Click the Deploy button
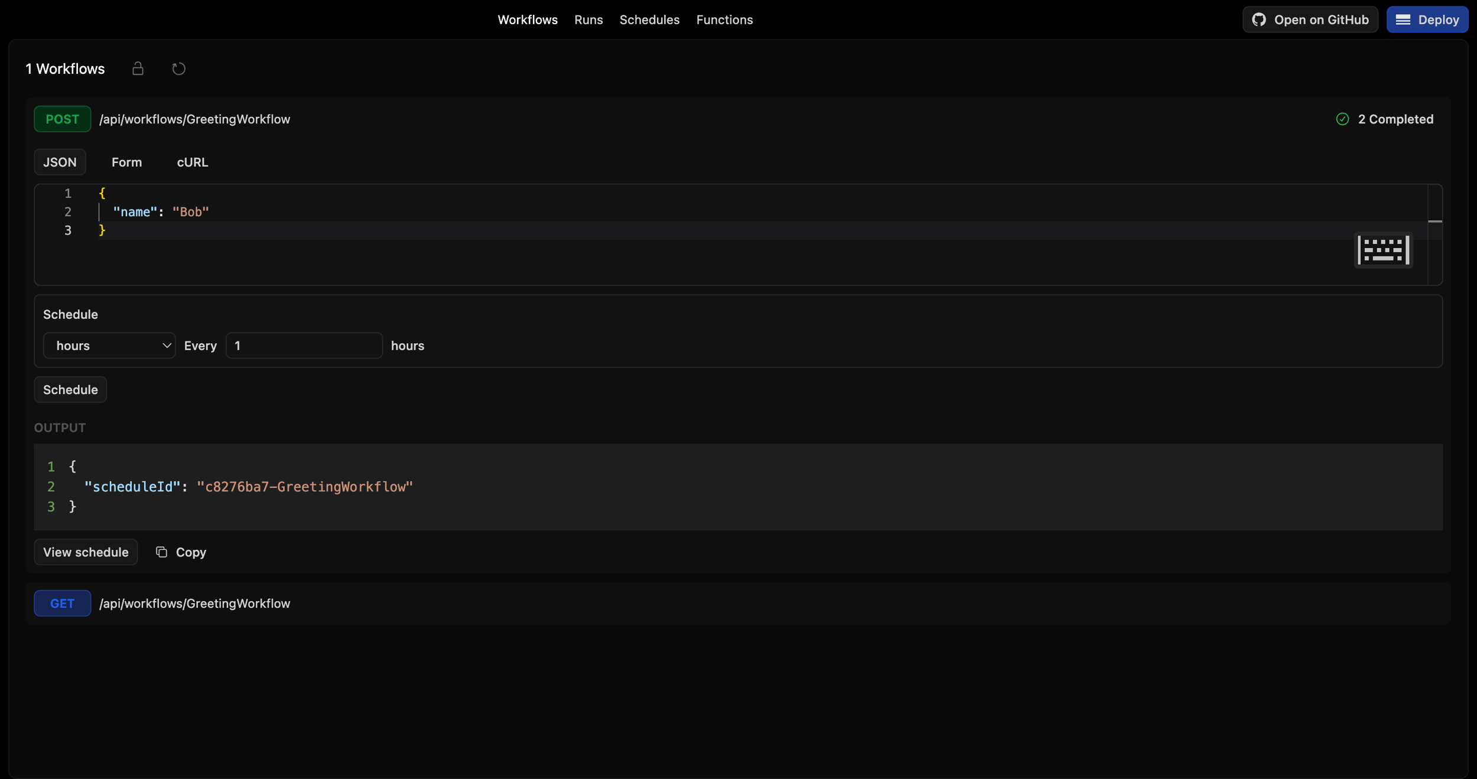 [1427, 19]
